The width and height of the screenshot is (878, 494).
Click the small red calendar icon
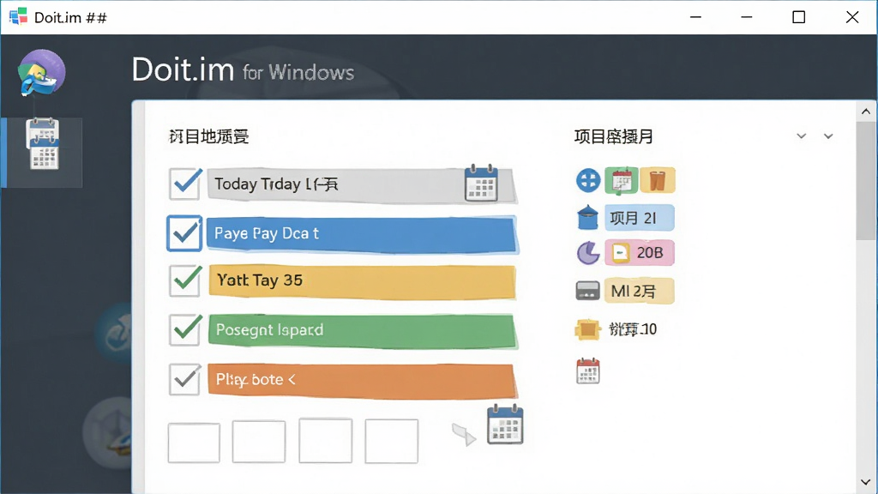pyautogui.click(x=588, y=370)
